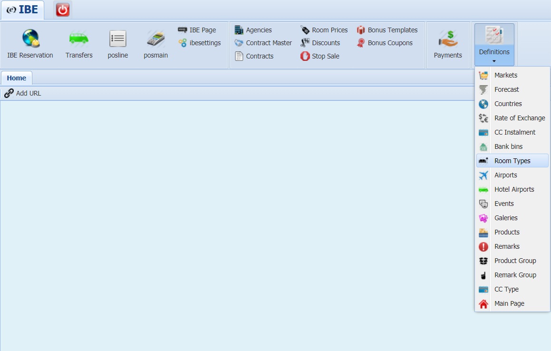
Task: Choose Hotel Airports menu entry
Action: coord(512,189)
